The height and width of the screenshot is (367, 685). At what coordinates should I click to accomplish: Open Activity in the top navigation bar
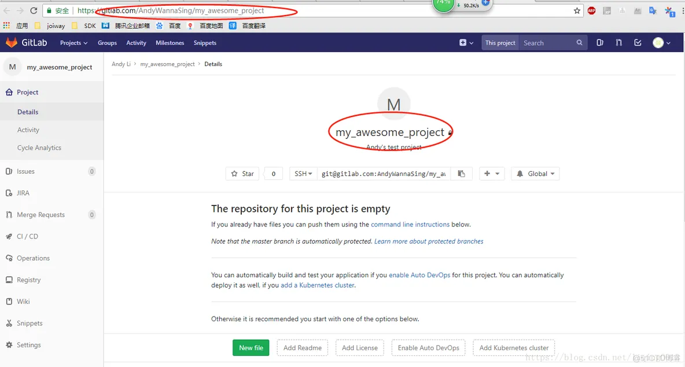click(x=136, y=43)
